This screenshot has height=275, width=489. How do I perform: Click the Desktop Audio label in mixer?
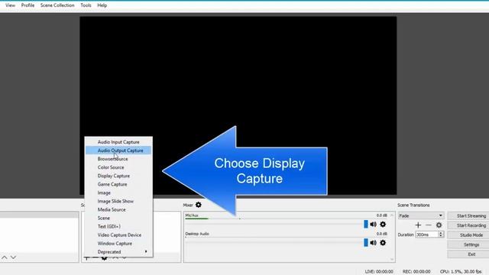[197, 234]
